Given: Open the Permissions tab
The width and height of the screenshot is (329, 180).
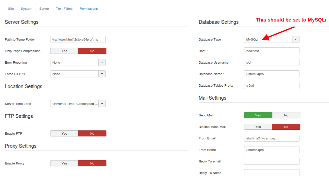Looking at the screenshot, I should coord(89,9).
